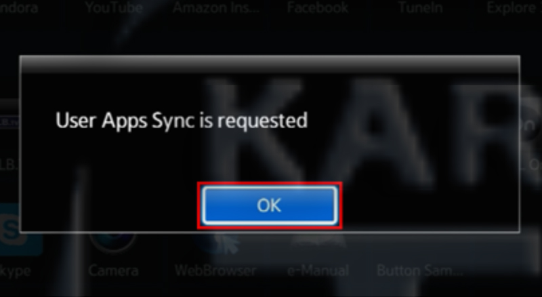
Task: Confirm the sync dialog with OK
Action: click(270, 205)
